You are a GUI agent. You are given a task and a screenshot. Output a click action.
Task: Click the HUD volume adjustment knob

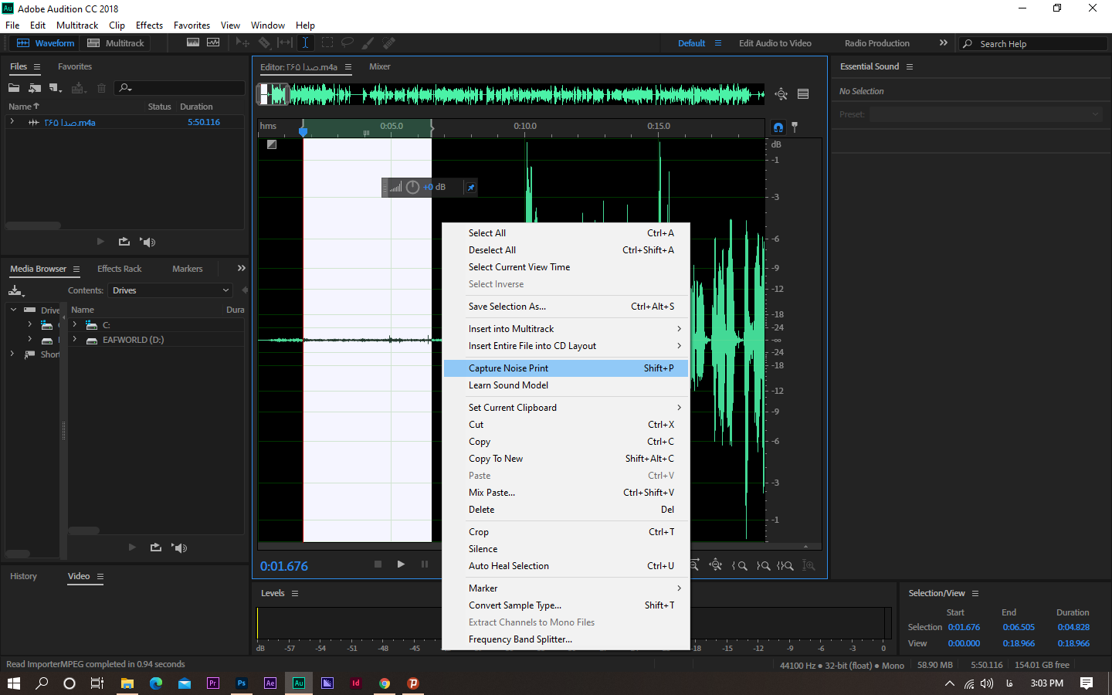(413, 187)
